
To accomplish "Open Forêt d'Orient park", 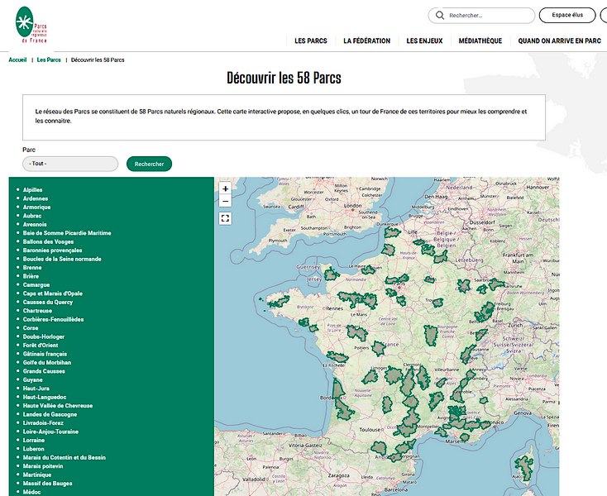I will [x=41, y=345].
